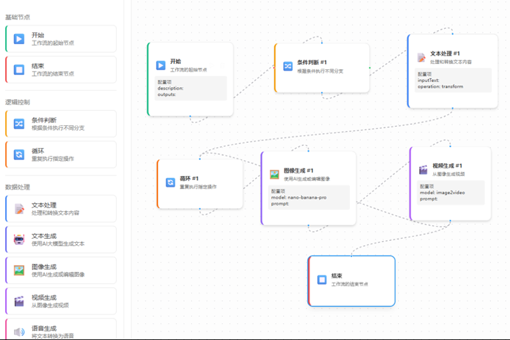Click the config box in the 图像生成 #1 node
The image size is (510, 340).
pyautogui.click(x=308, y=197)
